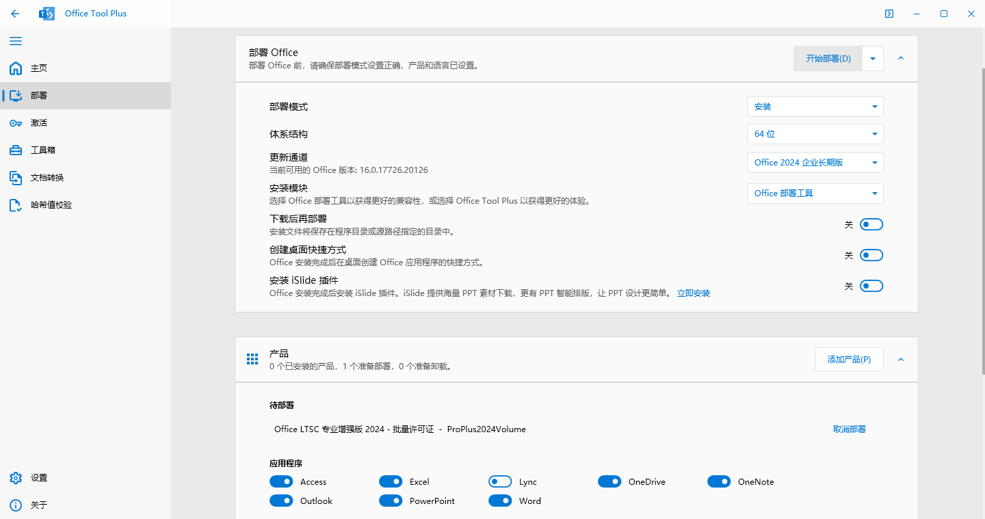Screen dimensions: 985x519
Task: Switch off the OneNote toggle
Action: coord(719,482)
